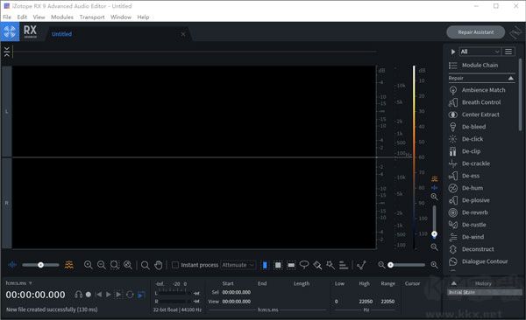The height and width of the screenshot is (320, 526).
Task: Open the Attenuate mode dropdown
Action: (x=238, y=265)
